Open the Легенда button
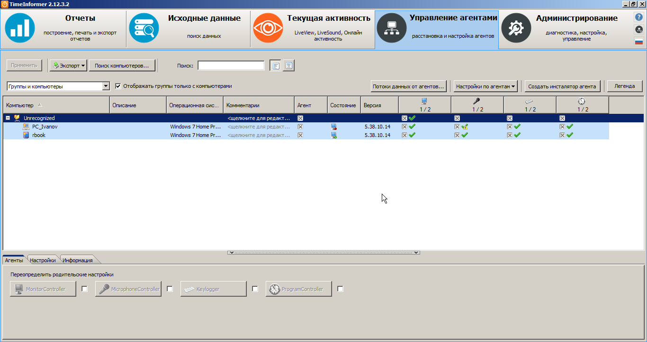The width and height of the screenshot is (647, 342). (624, 86)
